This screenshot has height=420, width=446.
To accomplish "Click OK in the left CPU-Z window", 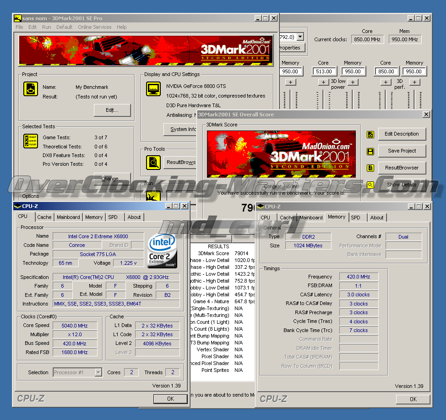I will (x=170, y=399).
